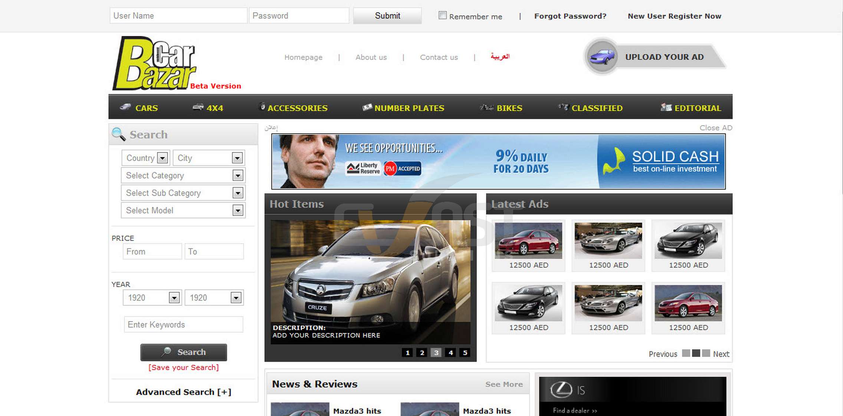Click the Lexus logo in the dealer ad
The image size is (843, 416).
tap(561, 390)
